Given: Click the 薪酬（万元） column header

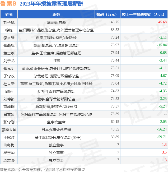Looking at the screenshot, I should click(108, 15).
